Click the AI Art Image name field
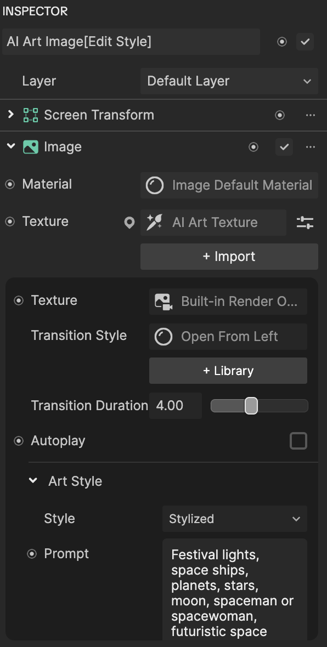327x647 pixels. (131, 42)
